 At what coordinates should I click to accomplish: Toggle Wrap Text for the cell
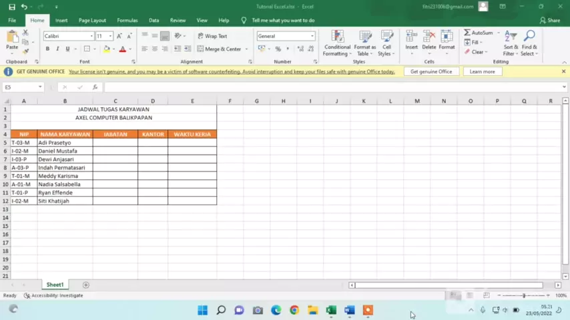click(x=212, y=36)
